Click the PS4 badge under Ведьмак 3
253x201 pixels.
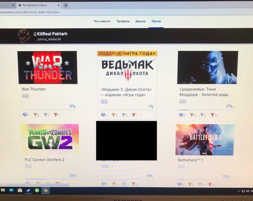[104, 102]
